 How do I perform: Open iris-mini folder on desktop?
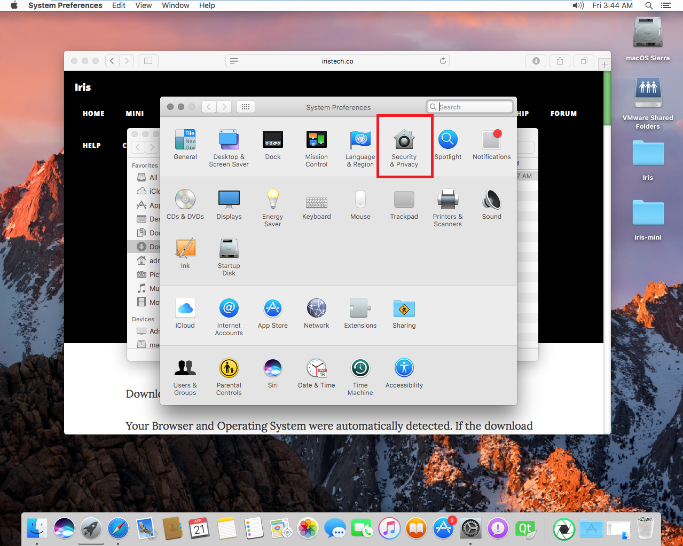pos(648,219)
